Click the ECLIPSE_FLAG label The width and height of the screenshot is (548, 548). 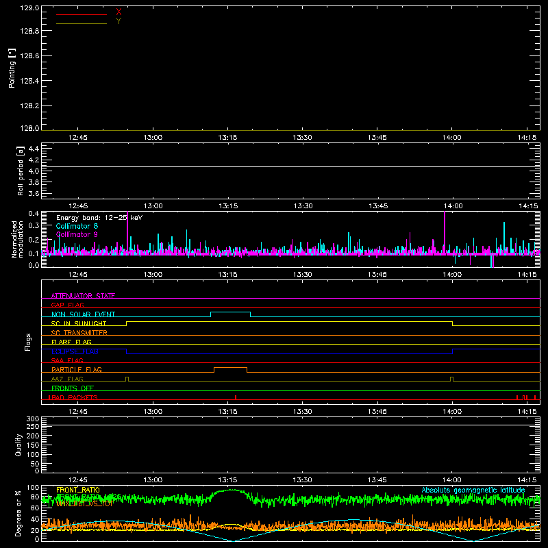click(x=75, y=351)
